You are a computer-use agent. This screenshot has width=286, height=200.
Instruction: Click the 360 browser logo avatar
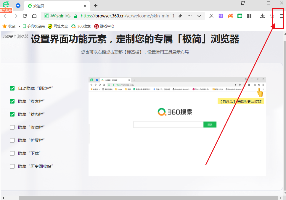coord(6,4)
